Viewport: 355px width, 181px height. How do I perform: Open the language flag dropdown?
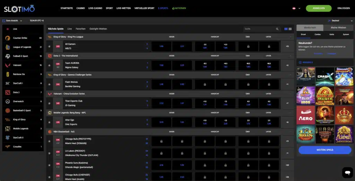[296, 8]
